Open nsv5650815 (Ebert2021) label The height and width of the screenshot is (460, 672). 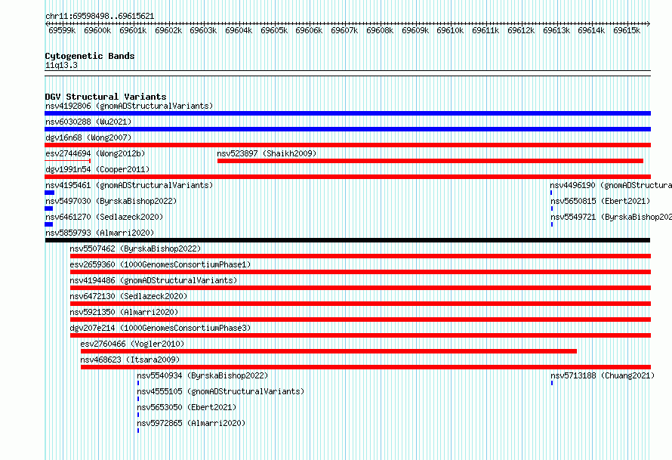coord(600,201)
